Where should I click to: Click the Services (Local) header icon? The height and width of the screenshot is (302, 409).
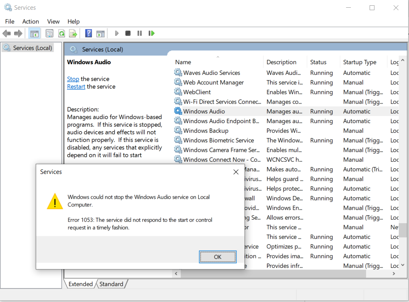74,49
